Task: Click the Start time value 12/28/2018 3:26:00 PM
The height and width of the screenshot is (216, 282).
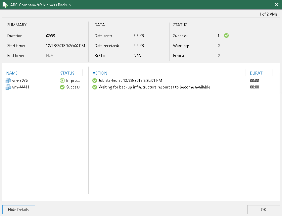Action: point(66,46)
